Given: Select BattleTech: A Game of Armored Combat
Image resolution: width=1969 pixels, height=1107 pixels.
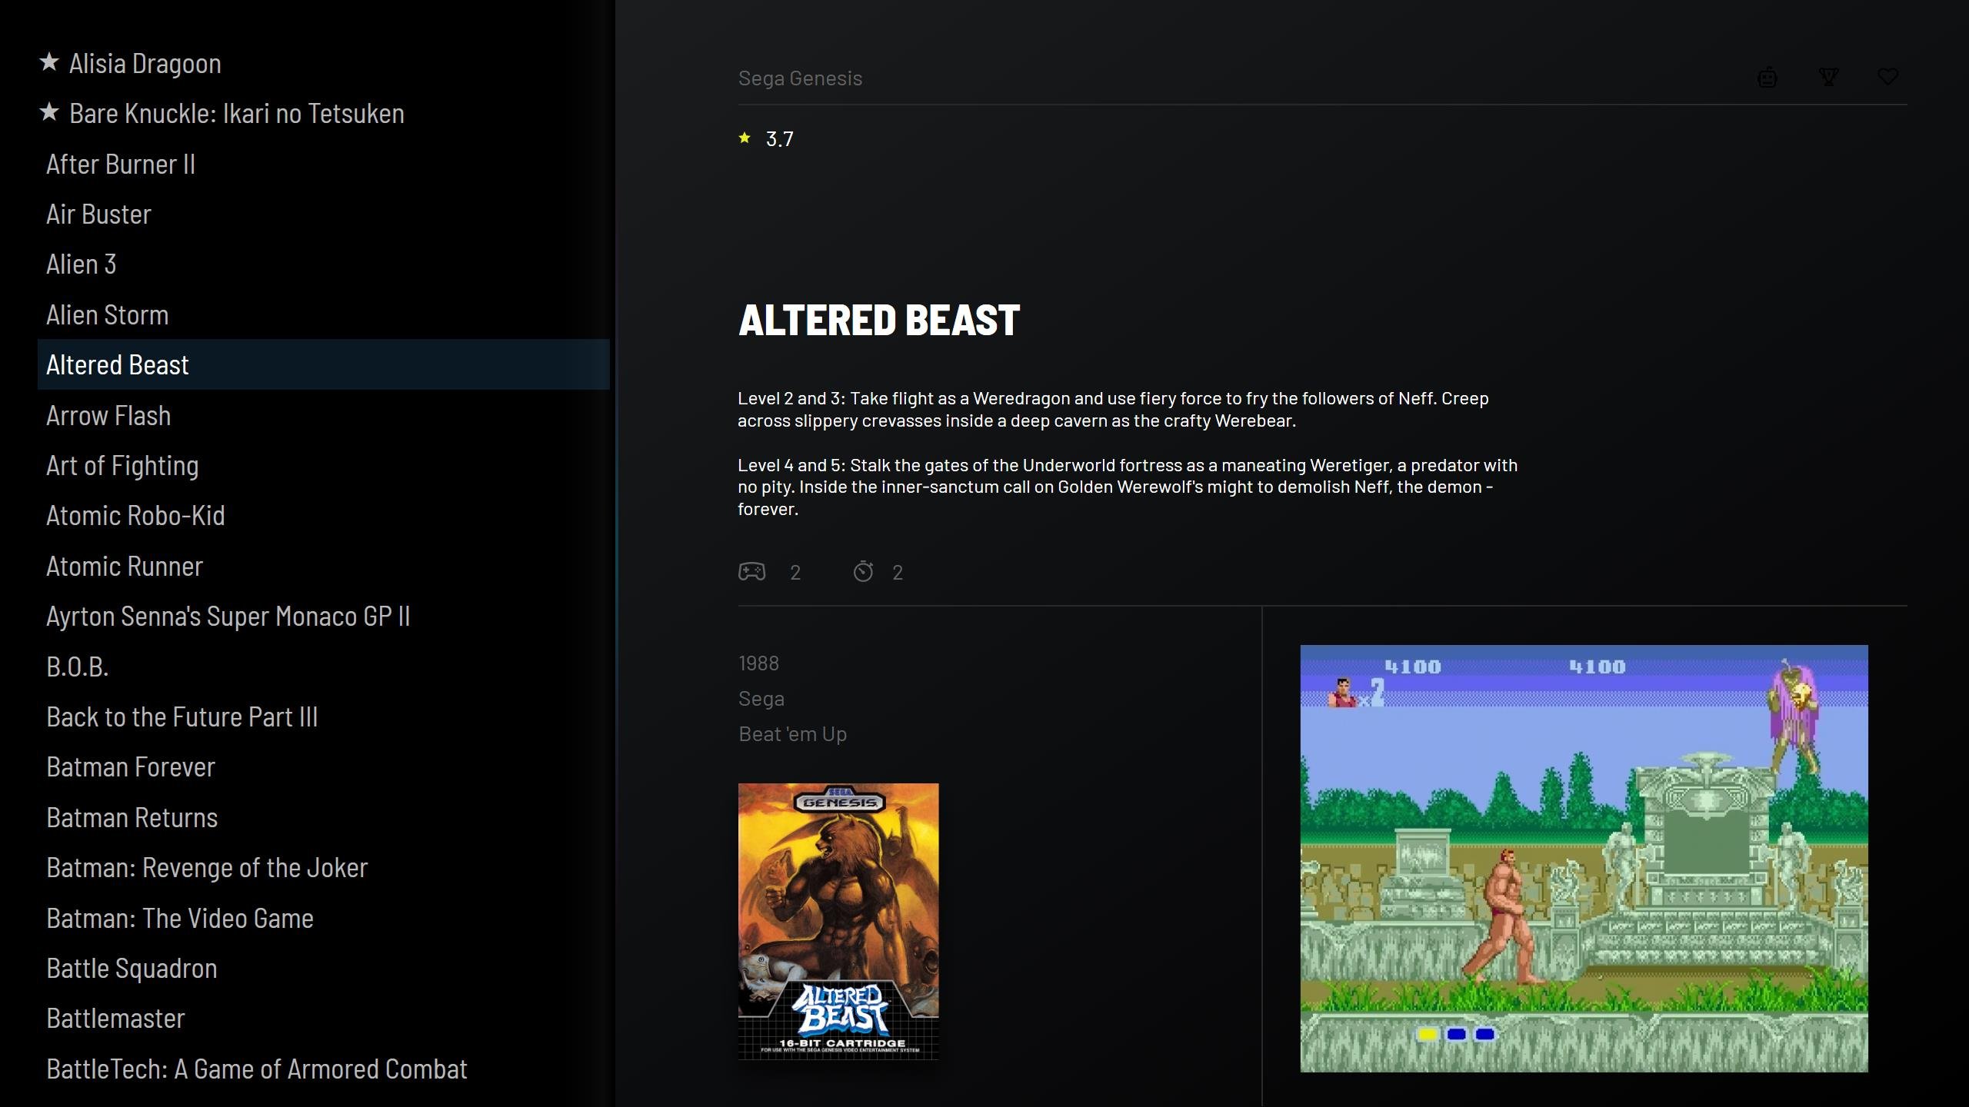Looking at the screenshot, I should click(257, 1069).
